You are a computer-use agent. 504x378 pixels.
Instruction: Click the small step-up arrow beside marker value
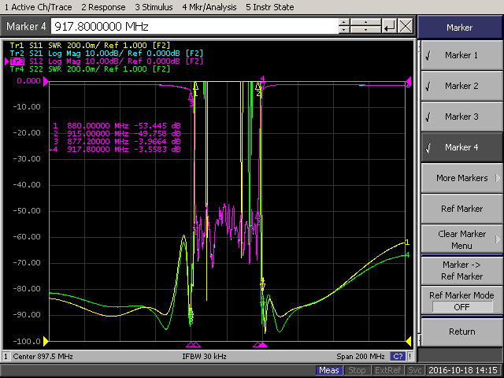click(x=345, y=23)
